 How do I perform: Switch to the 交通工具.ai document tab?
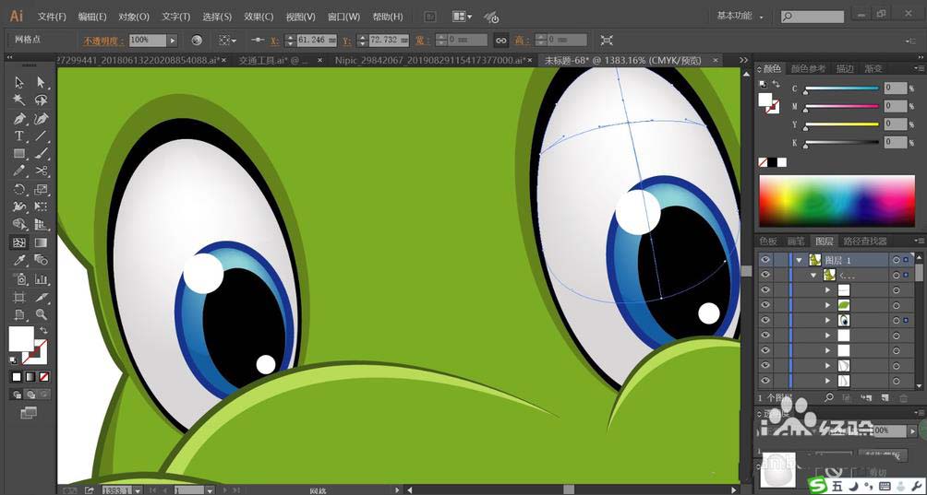coord(275,60)
